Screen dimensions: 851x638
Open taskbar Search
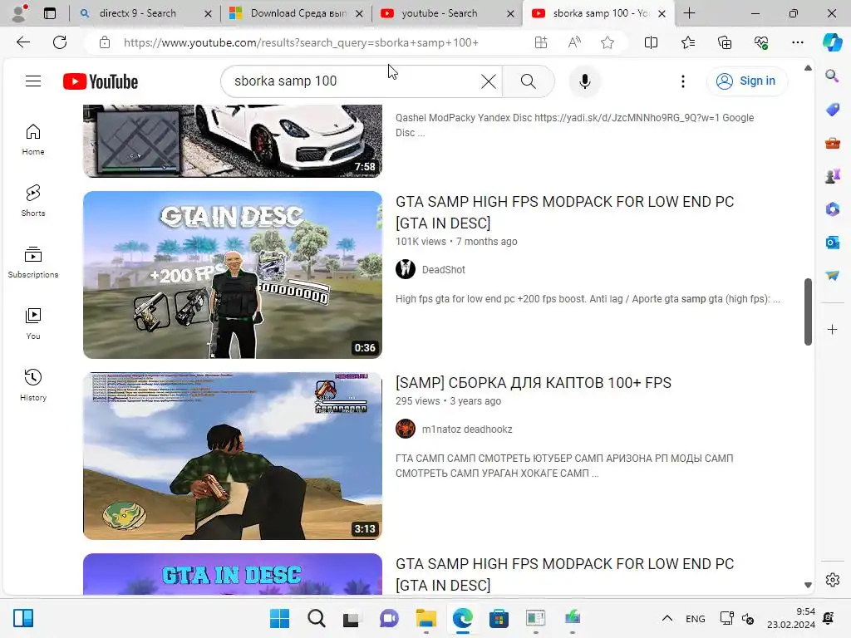[x=317, y=618]
